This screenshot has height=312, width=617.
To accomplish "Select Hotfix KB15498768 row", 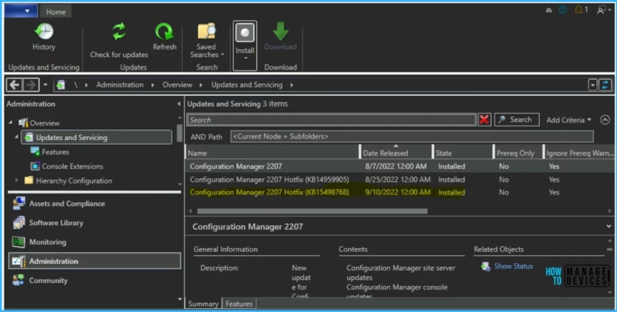I will pyautogui.click(x=269, y=192).
